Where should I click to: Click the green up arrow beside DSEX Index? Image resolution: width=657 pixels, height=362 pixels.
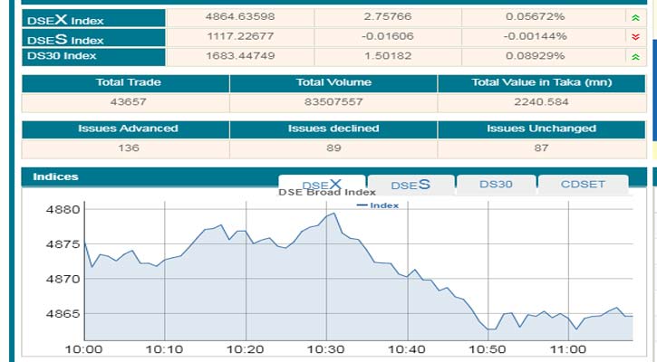[634, 17]
